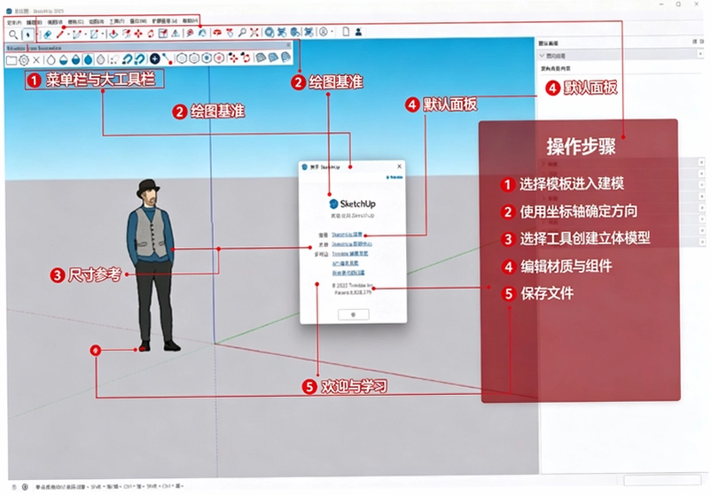This screenshot has height=495, width=711.
Task: Choose the Line pencil tool
Action: point(60,34)
